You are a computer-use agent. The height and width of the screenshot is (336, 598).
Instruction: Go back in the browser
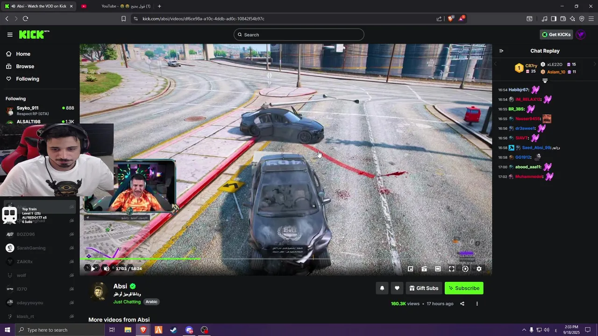(7, 19)
